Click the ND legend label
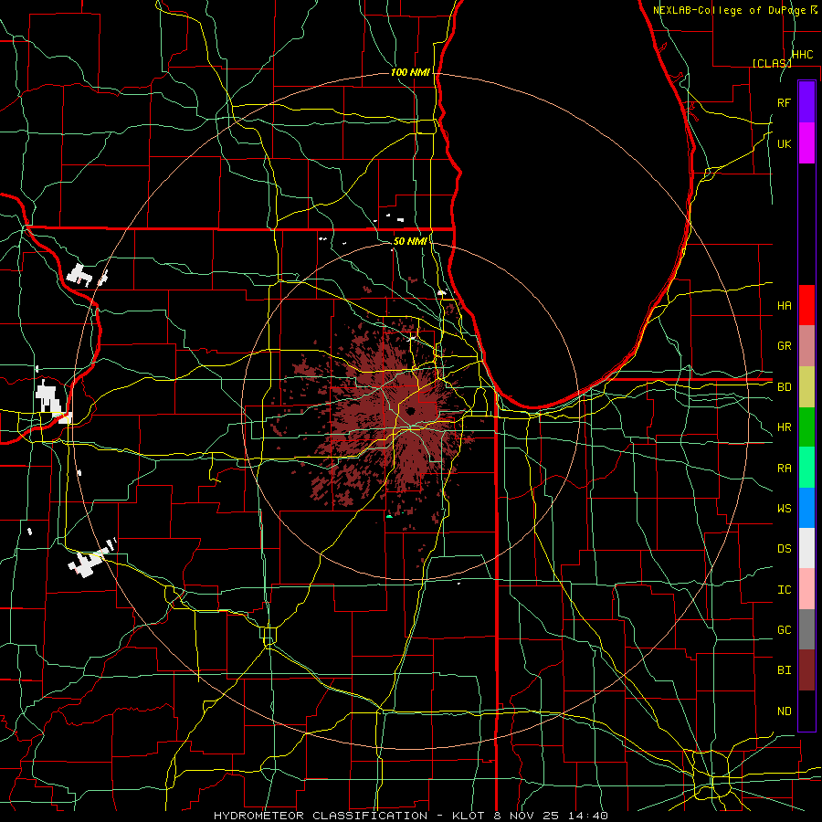The height and width of the screenshot is (822, 822). click(784, 711)
